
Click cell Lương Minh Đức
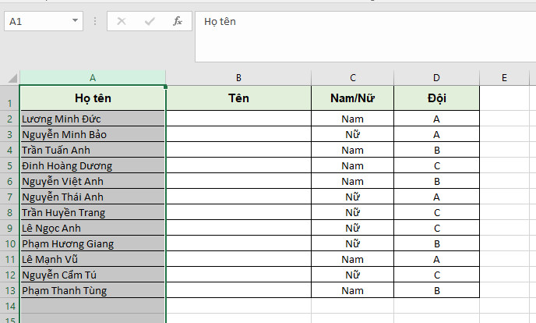coord(93,119)
